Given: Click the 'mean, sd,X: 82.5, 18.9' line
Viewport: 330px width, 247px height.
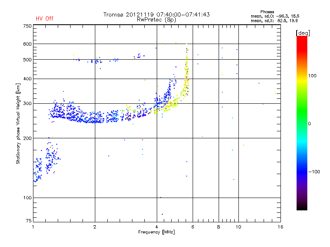Looking at the screenshot, I should tap(274, 21).
